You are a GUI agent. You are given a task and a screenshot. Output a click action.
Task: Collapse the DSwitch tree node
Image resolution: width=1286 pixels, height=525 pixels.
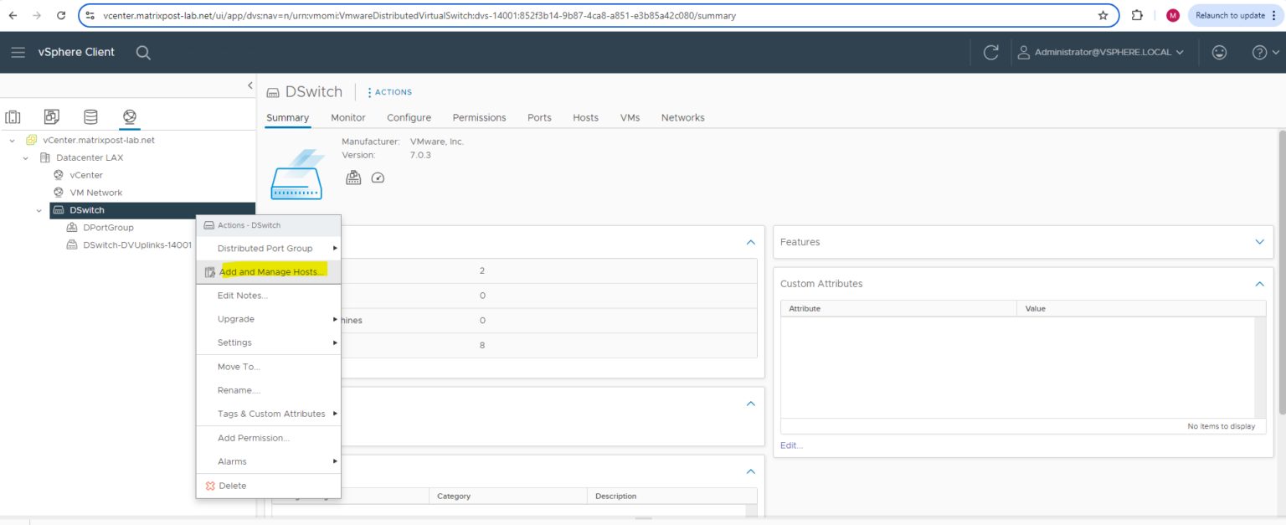39,209
